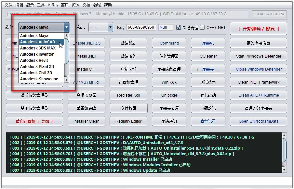This screenshot has height=189, width=294.
Task: Open 注册机 button
Action: (x=208, y=43)
